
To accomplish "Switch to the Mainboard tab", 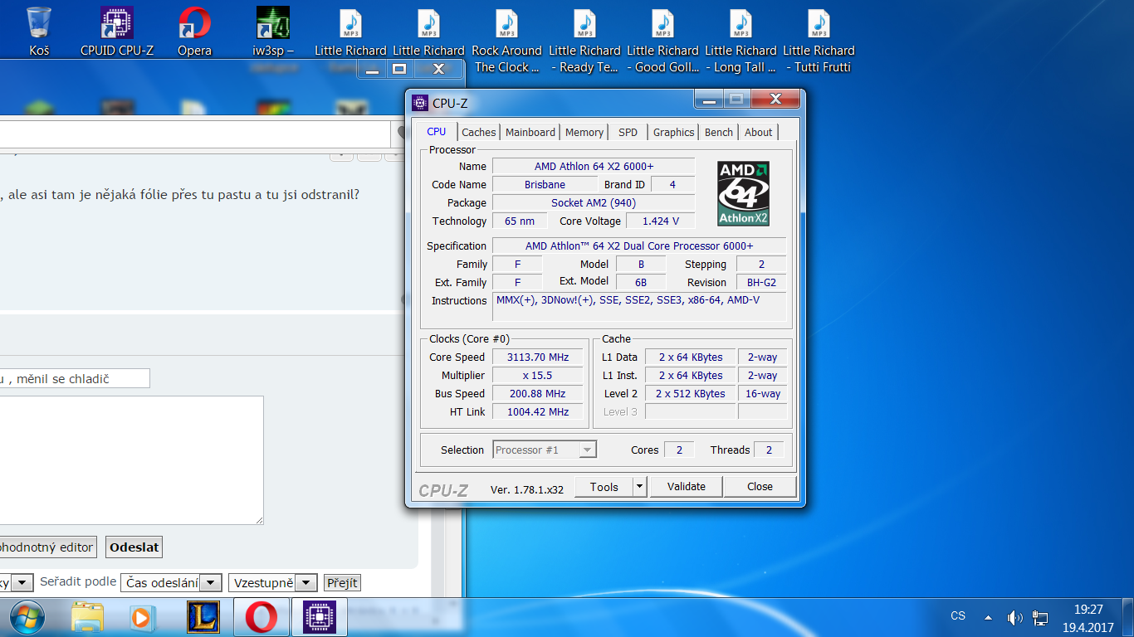I will coord(530,132).
